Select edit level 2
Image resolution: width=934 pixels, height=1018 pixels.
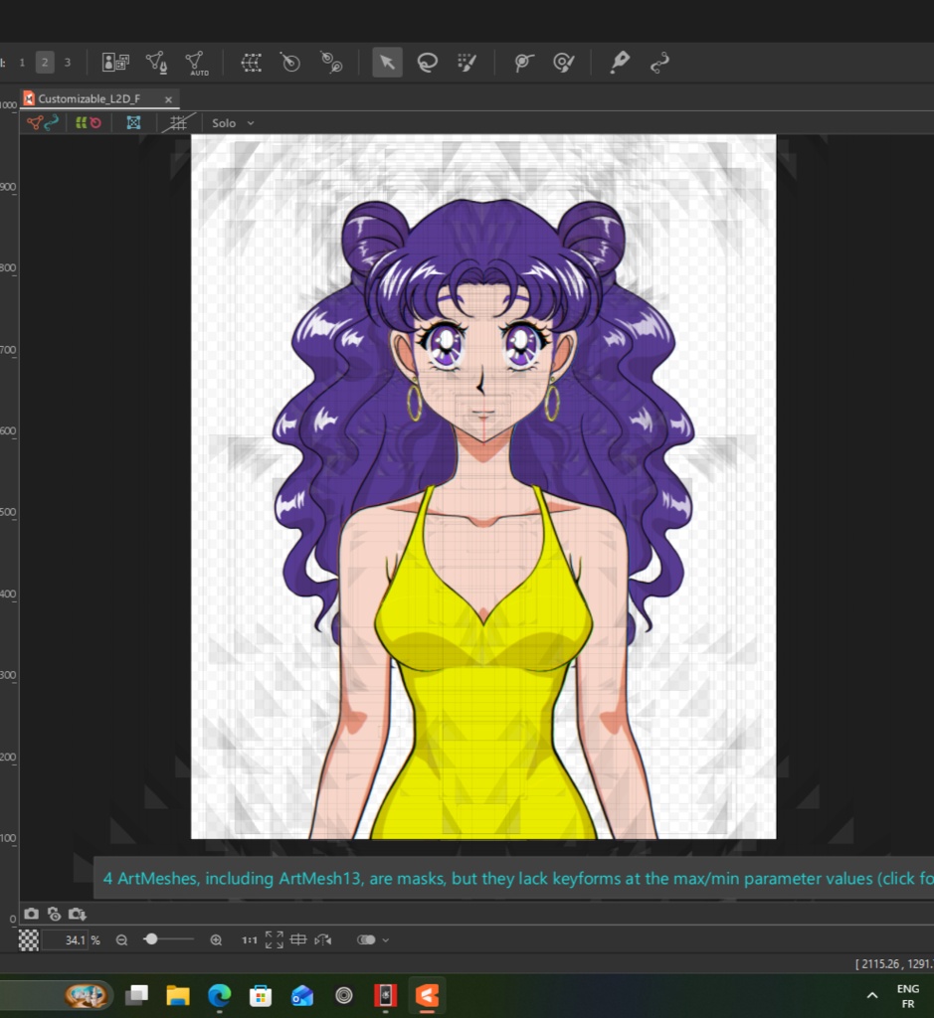45,63
